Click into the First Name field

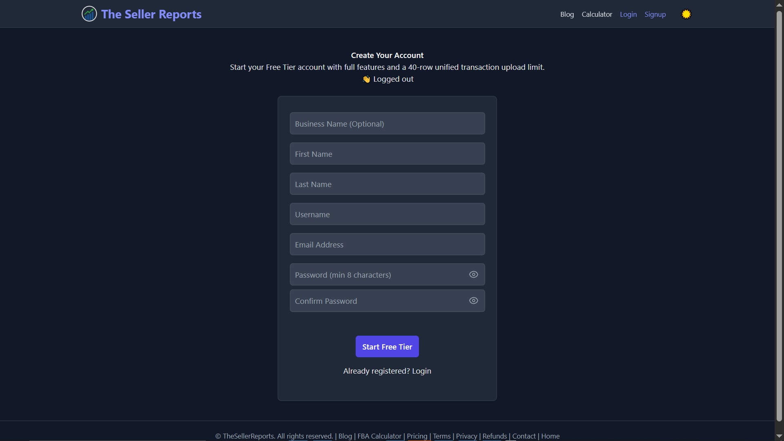click(x=387, y=154)
